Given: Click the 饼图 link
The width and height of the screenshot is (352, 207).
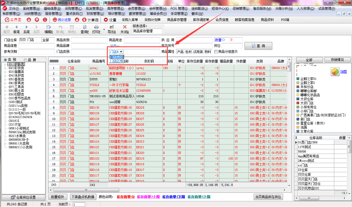Looking at the screenshot, I should (x=343, y=72).
